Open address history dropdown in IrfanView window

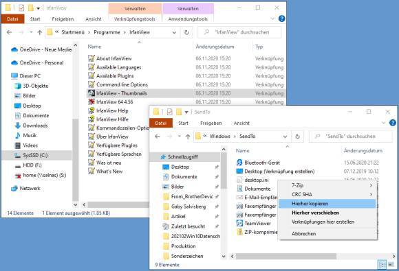click(x=174, y=32)
